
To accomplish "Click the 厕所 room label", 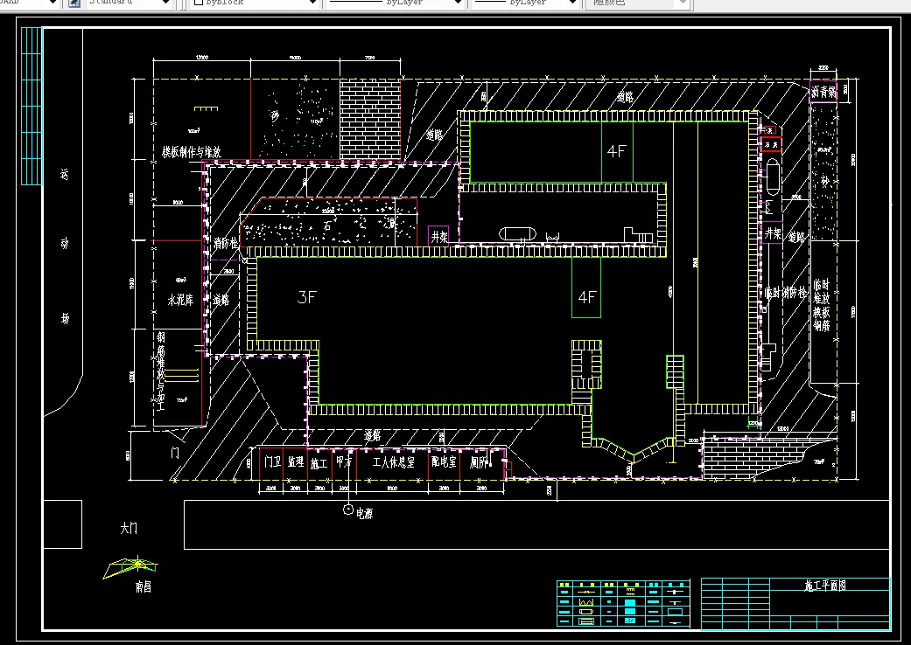I will pyautogui.click(x=480, y=462).
